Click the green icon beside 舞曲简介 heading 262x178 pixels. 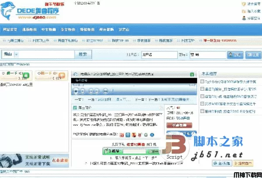pyautogui.click(x=75, y=108)
